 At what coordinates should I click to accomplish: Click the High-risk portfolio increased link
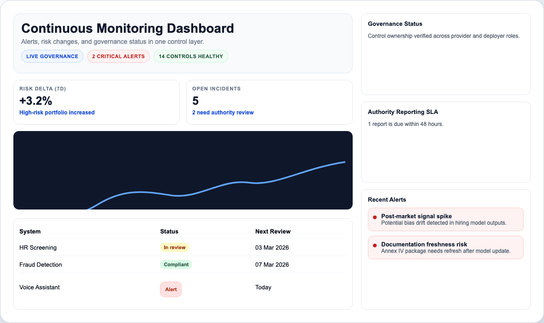(57, 112)
